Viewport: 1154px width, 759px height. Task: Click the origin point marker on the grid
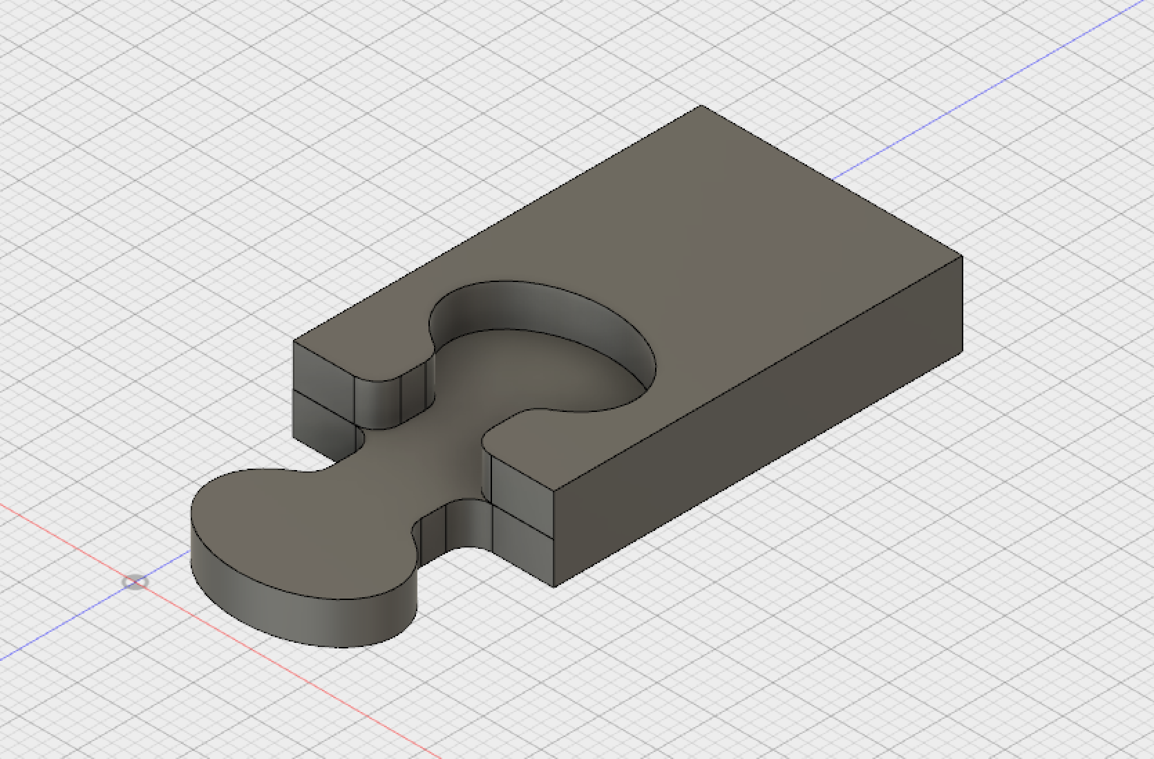coord(135,582)
